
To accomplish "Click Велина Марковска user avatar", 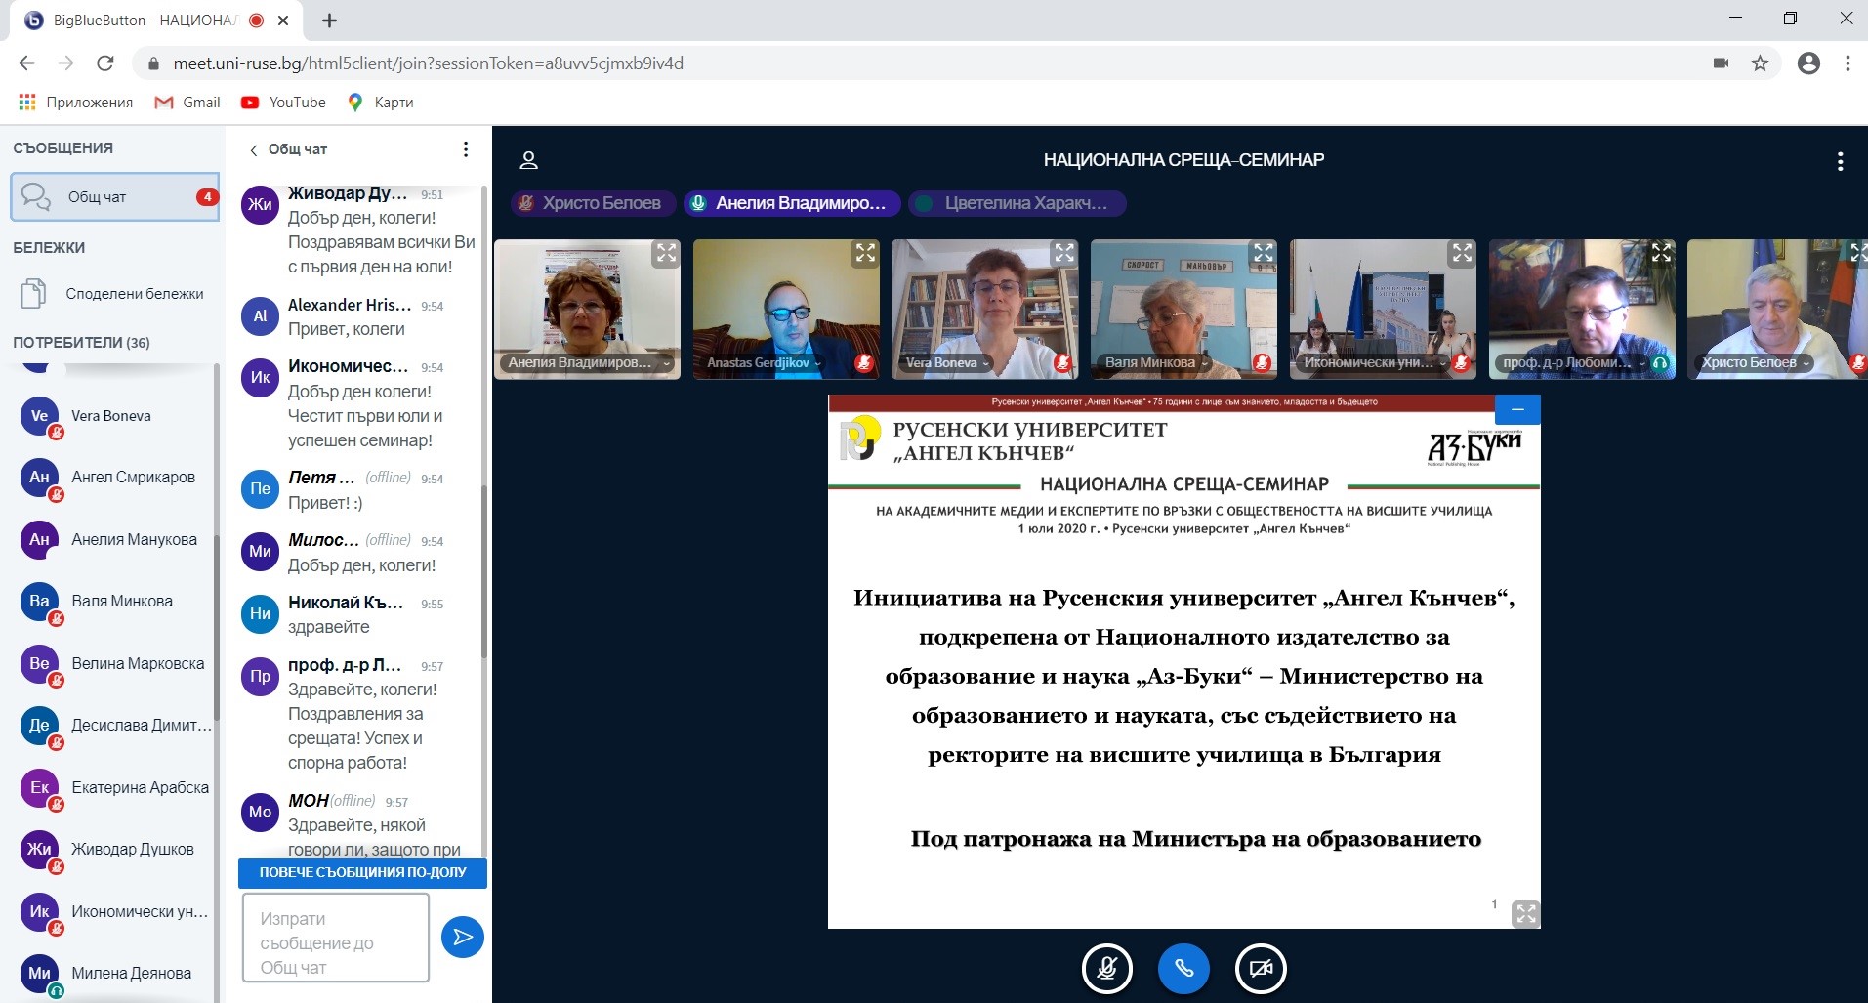I will click(39, 664).
